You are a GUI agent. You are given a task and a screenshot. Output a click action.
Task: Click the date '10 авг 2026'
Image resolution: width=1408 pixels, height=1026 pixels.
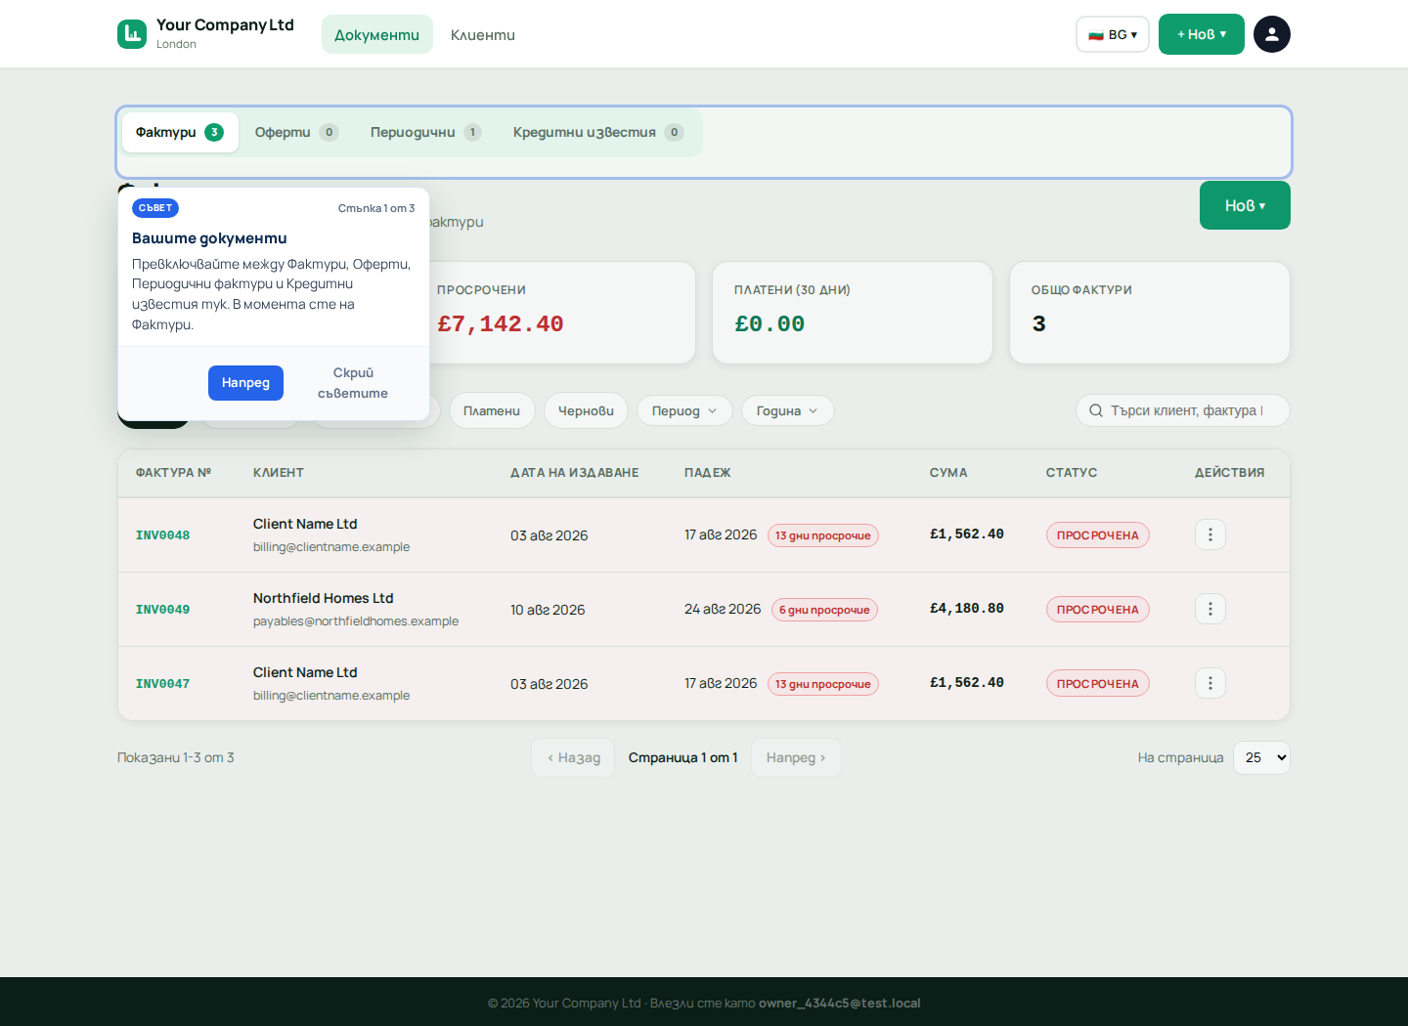[548, 610]
